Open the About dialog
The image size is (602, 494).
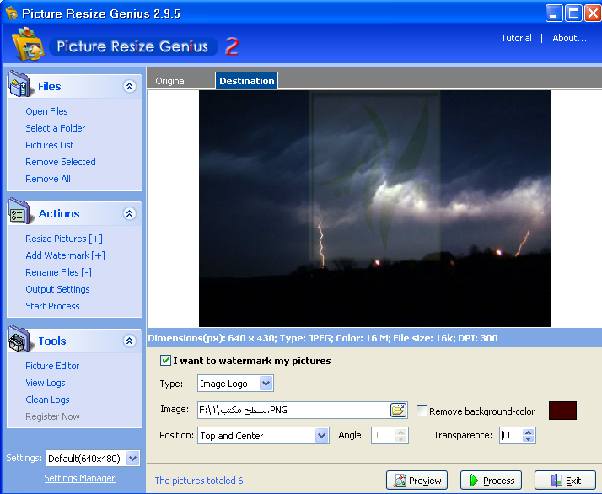tap(569, 38)
